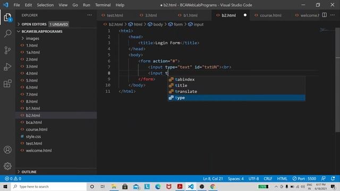
Task: Open Microsoft Store taskbar icon
Action: click(125, 186)
